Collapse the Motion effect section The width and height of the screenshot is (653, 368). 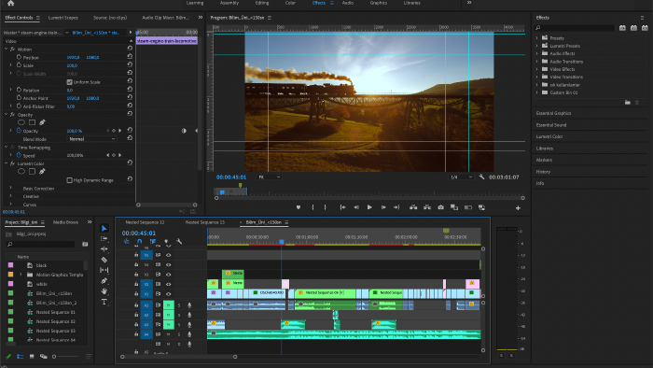click(7, 49)
